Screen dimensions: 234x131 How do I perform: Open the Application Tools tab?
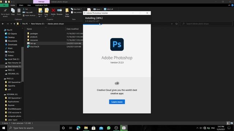tap(41, 5)
